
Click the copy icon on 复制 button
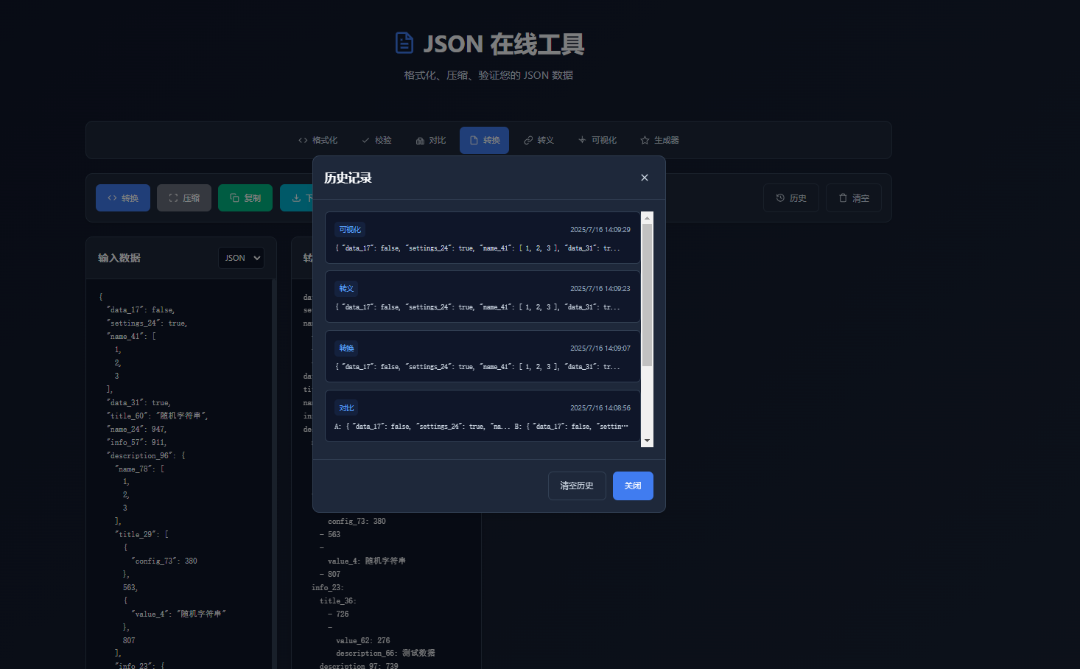234,197
